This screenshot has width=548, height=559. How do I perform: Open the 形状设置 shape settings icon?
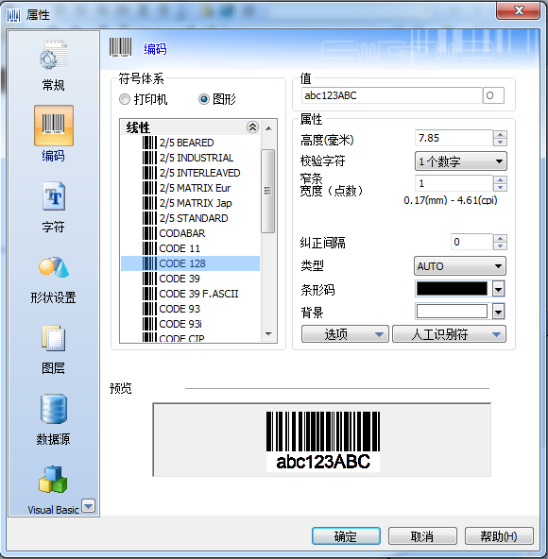[x=54, y=266]
